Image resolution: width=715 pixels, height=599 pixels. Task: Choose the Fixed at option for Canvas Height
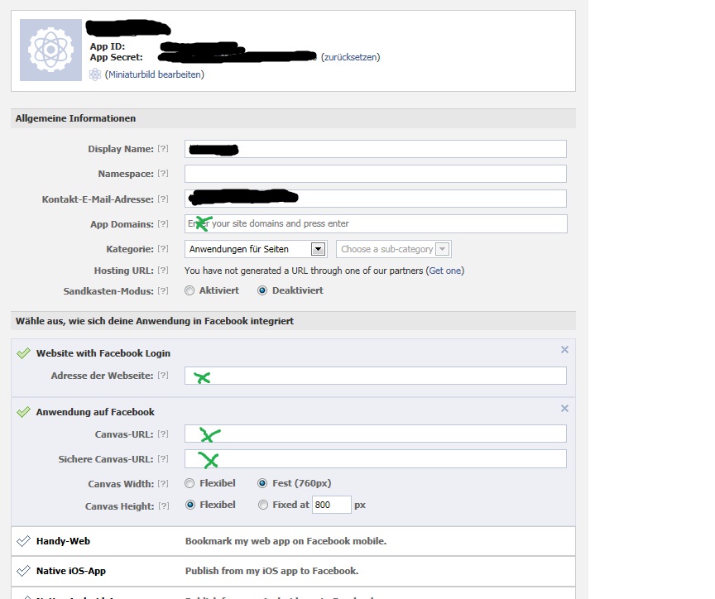click(263, 505)
